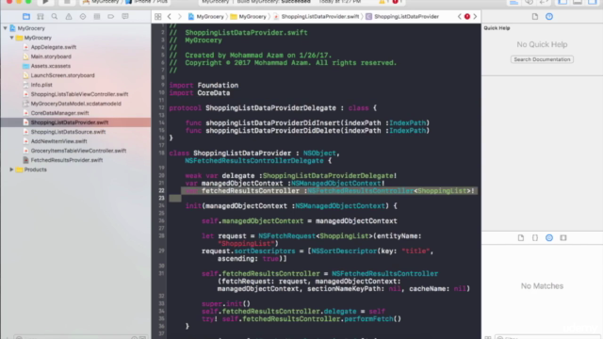Go back in editor history
This screenshot has height=339, width=603.
tap(170, 17)
